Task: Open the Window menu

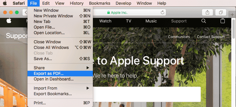Action: coord(144,3)
